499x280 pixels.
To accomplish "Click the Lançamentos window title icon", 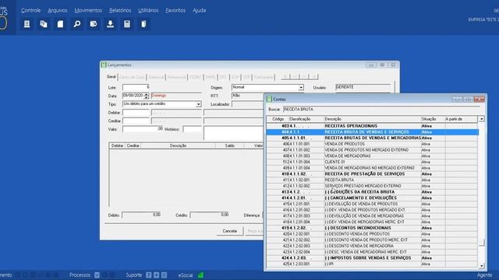I will click(104, 65).
